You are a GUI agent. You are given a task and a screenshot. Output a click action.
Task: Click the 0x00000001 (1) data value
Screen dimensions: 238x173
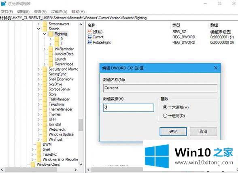pyautogui.click(x=222, y=37)
